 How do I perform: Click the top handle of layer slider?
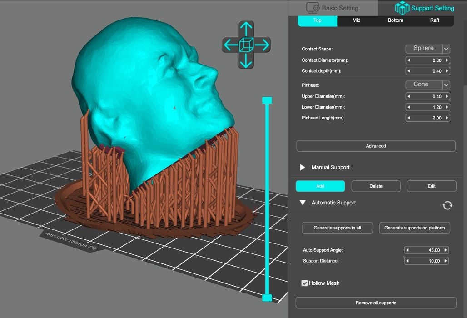267,100
